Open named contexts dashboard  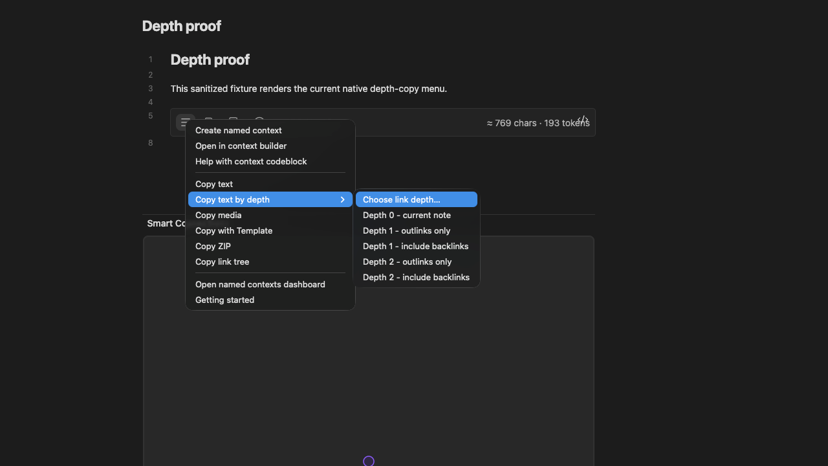pos(270,284)
